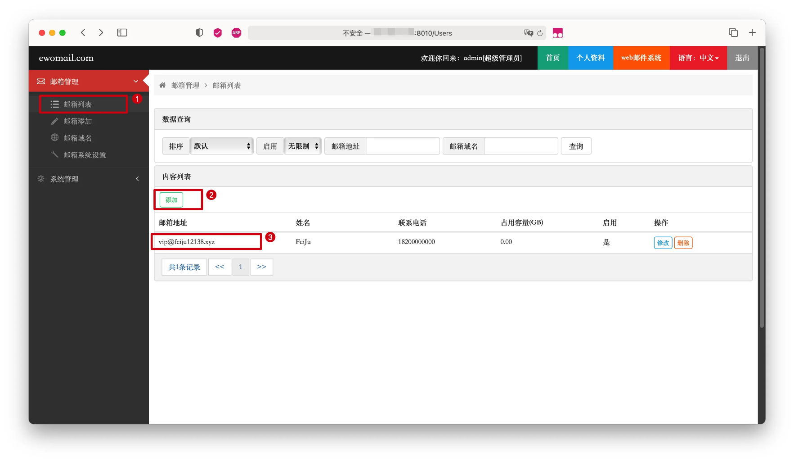Click the browser back arrow
This screenshot has width=794, height=462.
coord(83,32)
